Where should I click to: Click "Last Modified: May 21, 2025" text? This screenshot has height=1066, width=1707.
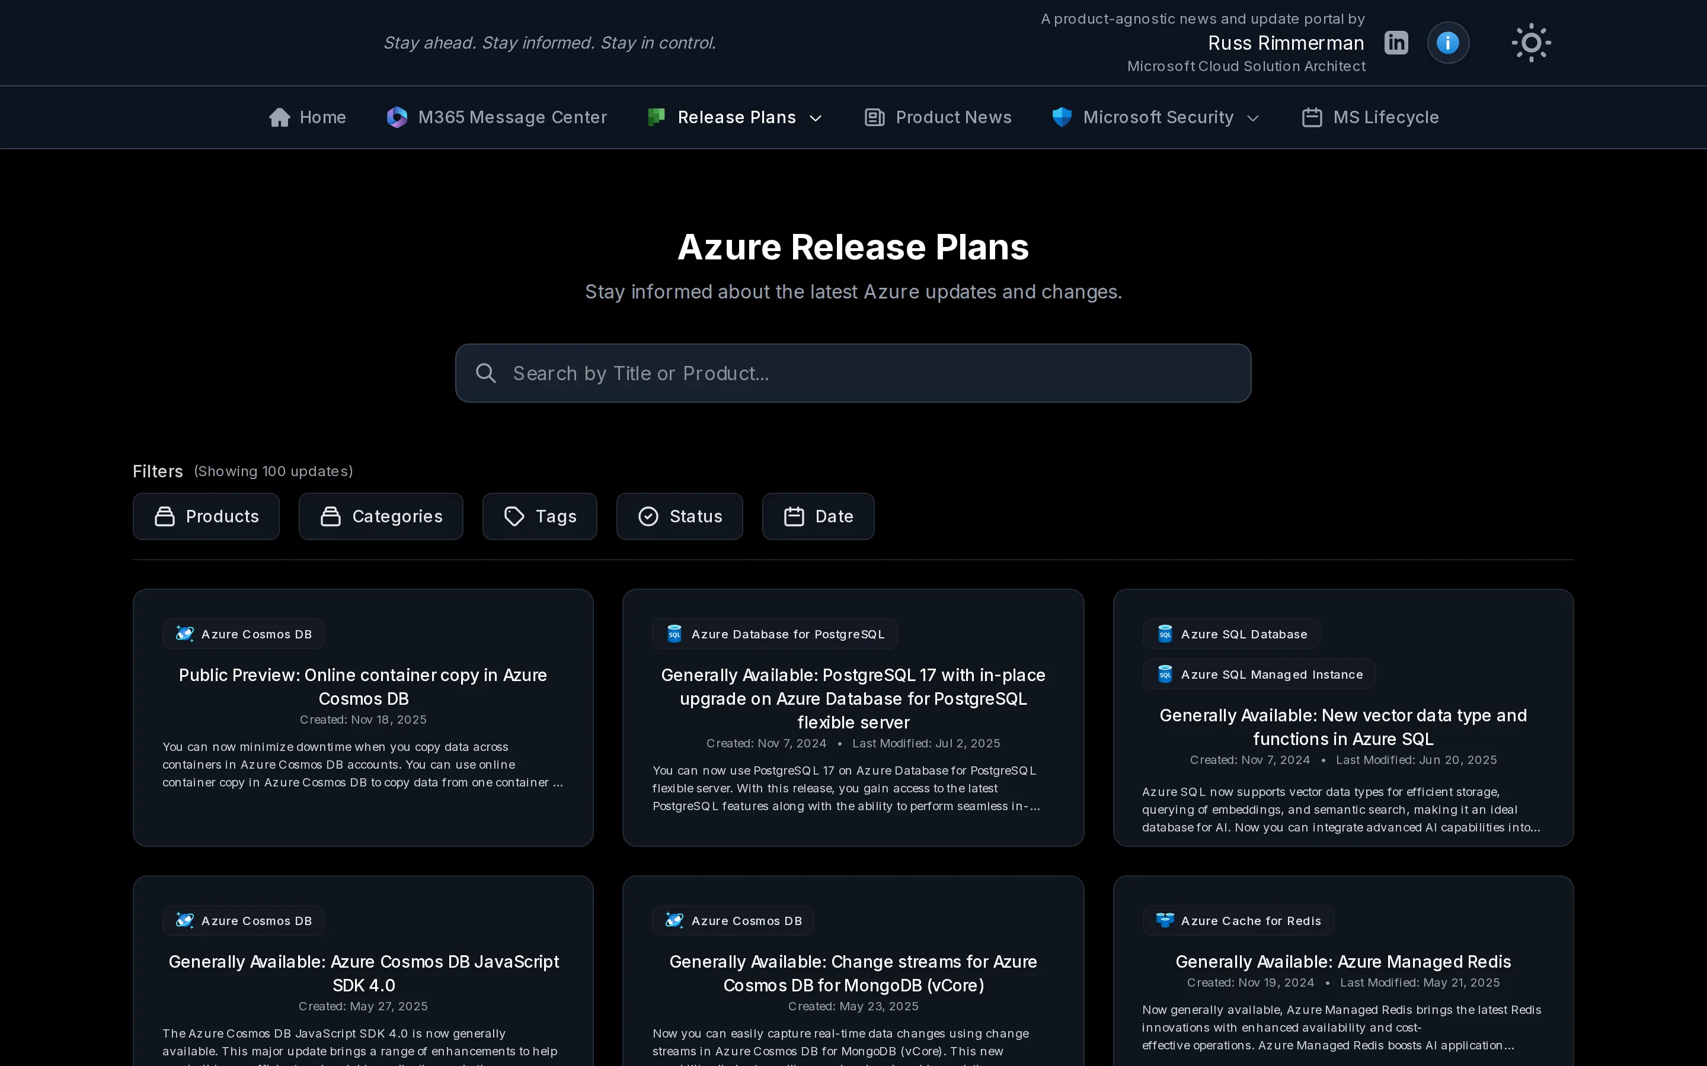(1420, 982)
